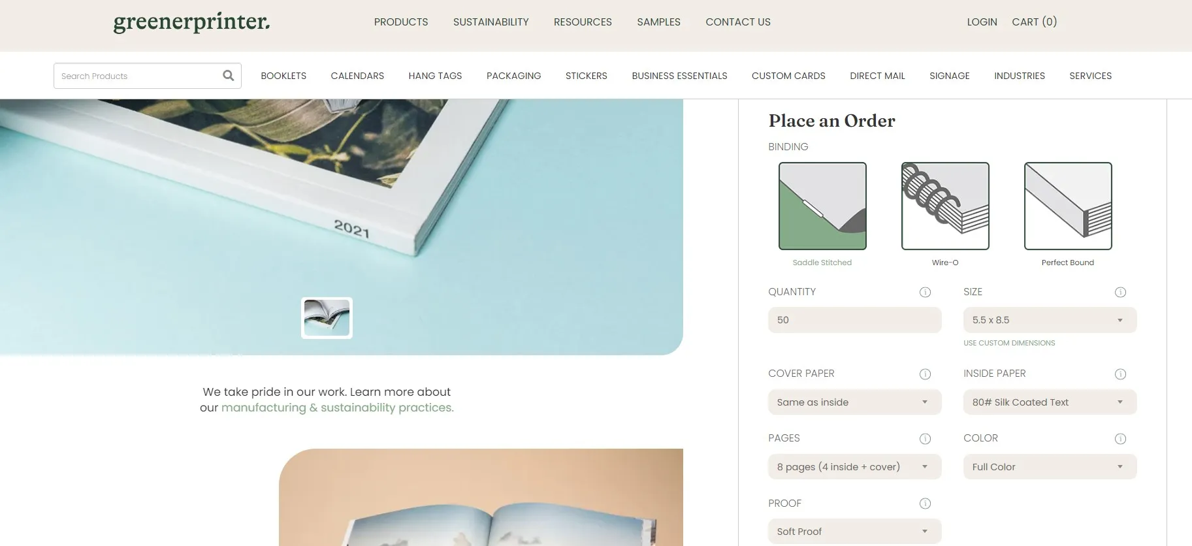Expand the Pages dropdown
The height and width of the screenshot is (546, 1192).
pos(854,467)
